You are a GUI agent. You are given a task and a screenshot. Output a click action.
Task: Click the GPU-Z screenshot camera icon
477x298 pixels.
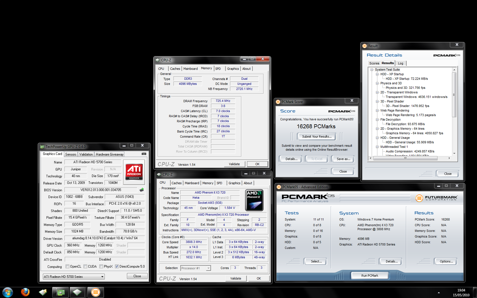[144, 154]
